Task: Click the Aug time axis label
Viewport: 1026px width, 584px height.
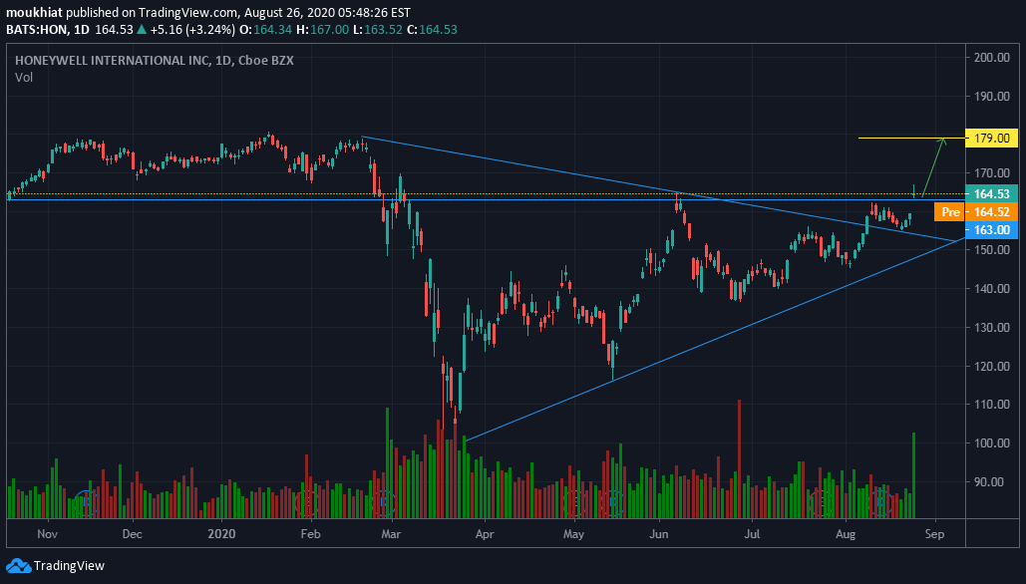Action: pyautogui.click(x=846, y=534)
